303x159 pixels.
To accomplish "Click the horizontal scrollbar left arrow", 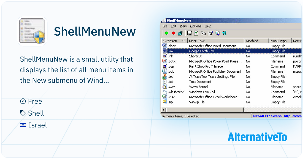I will 163,110.
